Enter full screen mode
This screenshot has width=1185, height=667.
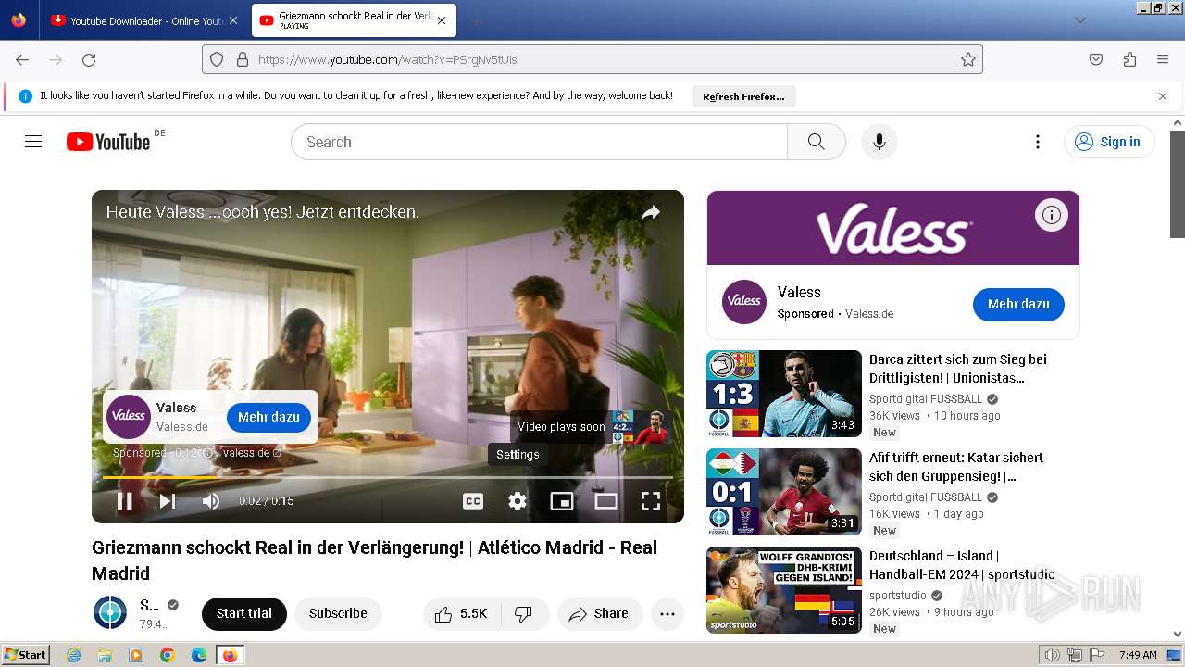click(651, 501)
